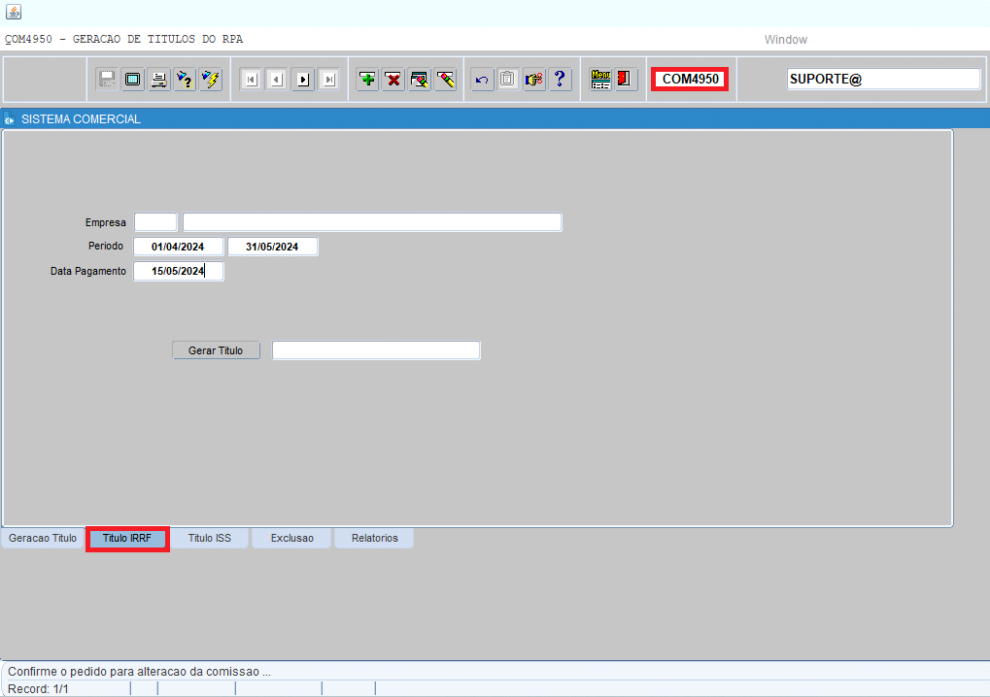
Task: Click the Empresa name field
Action: [x=372, y=222]
